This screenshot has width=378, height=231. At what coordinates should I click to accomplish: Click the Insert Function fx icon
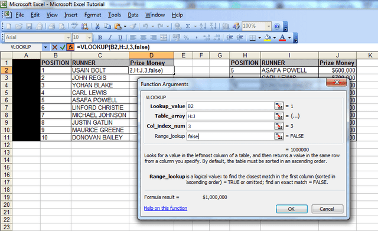tap(71, 47)
